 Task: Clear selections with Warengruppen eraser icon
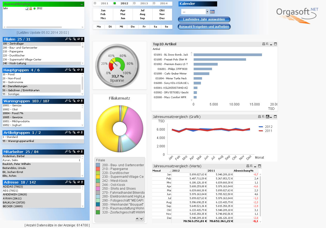pos(78,101)
